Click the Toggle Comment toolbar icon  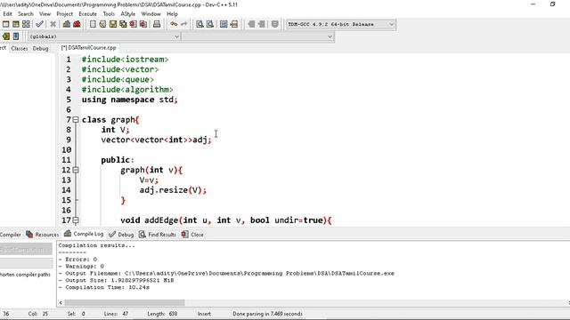tap(275, 24)
